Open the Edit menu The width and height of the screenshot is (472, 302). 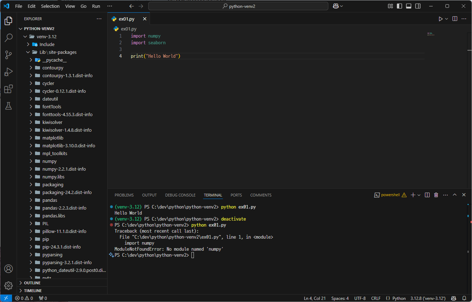pyautogui.click(x=31, y=6)
